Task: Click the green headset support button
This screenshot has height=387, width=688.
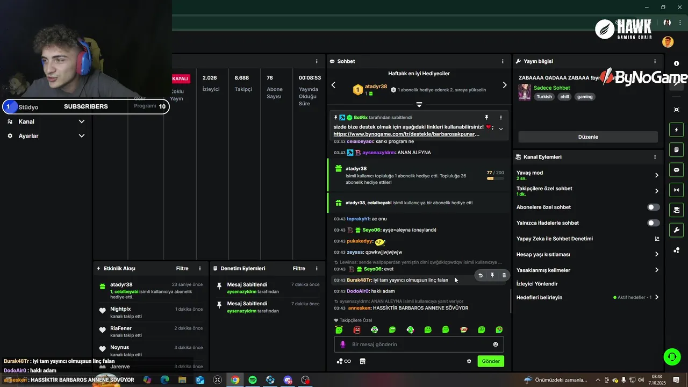Action: (672, 356)
